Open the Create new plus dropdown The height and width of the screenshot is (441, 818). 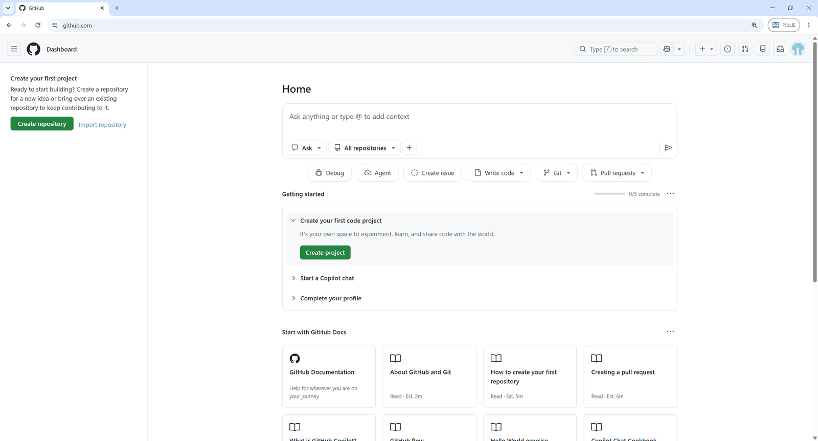[x=706, y=49]
